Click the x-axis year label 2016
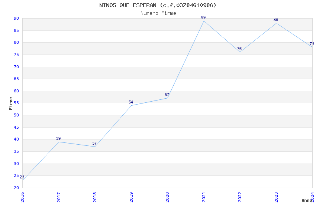This screenshot has width=316, height=204. point(22,197)
